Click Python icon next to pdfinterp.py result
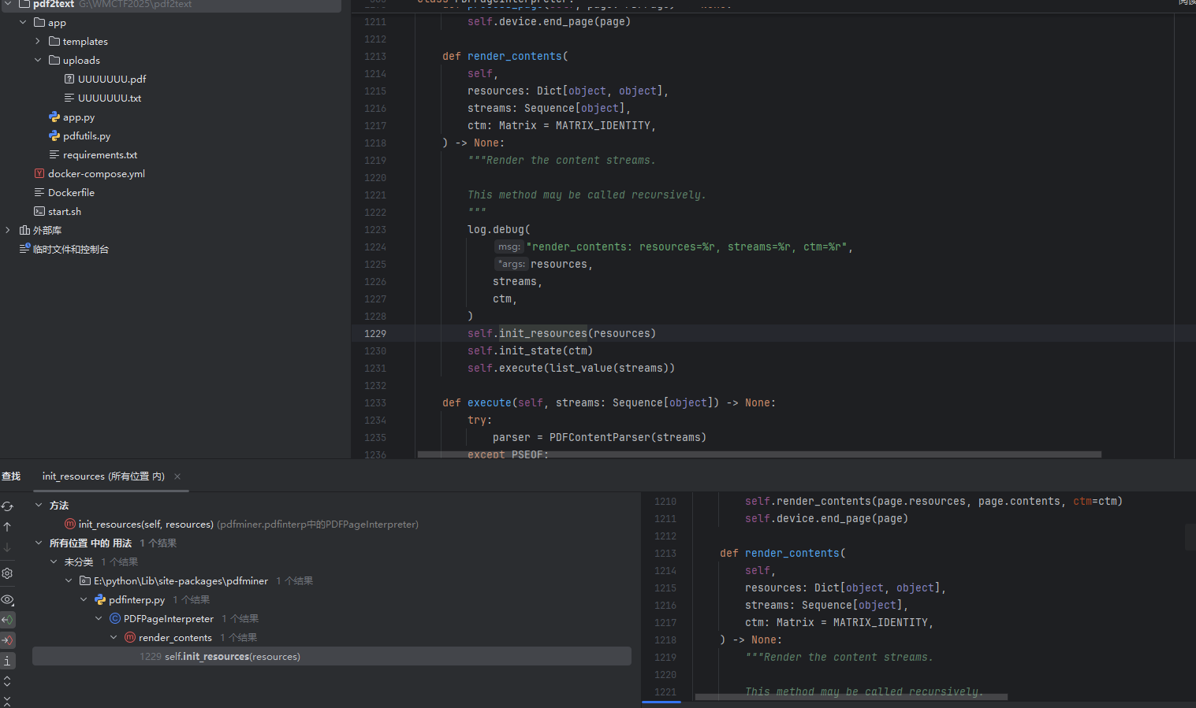 point(100,599)
